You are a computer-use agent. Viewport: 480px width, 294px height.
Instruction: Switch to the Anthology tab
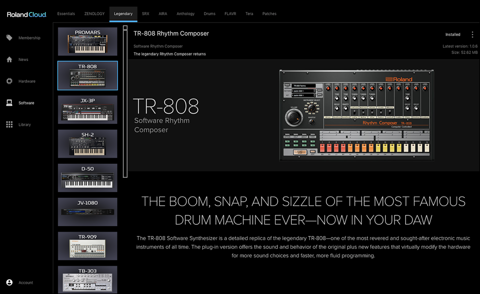[x=185, y=14]
